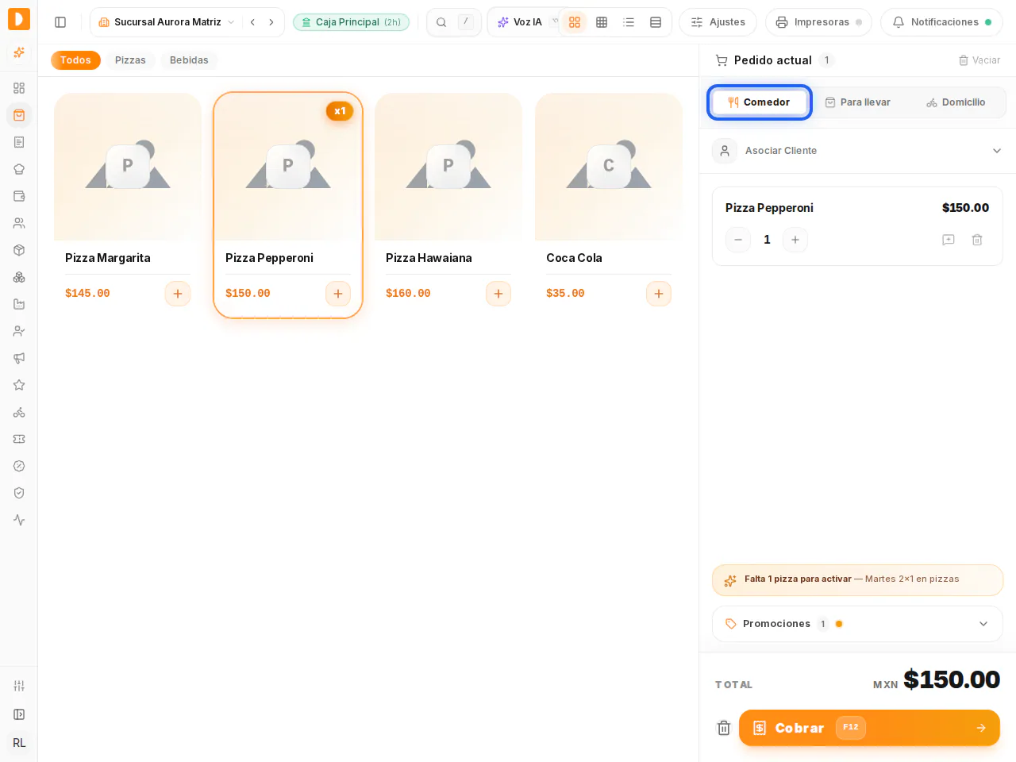Screen dimensions: 1016x762
Task: Filter products by Bebidas tab
Action: pos(189,60)
